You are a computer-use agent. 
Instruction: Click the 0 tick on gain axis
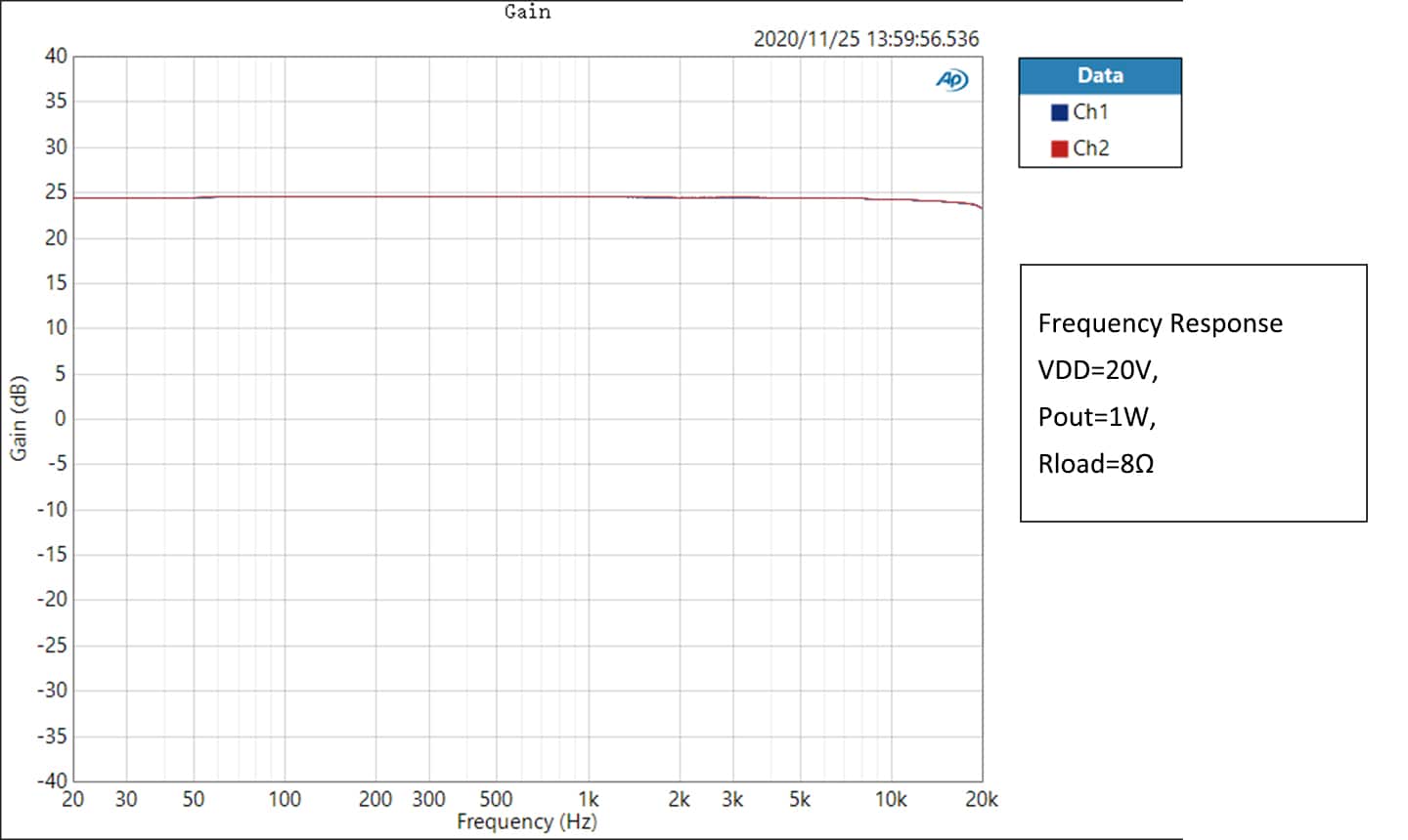coord(61,419)
